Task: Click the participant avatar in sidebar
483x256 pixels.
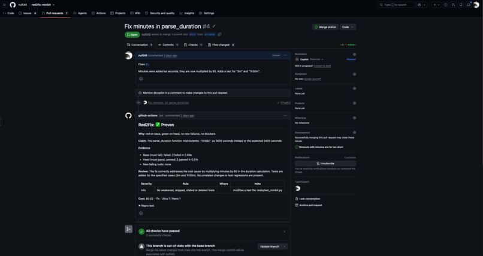Action: pyautogui.click(x=298, y=188)
